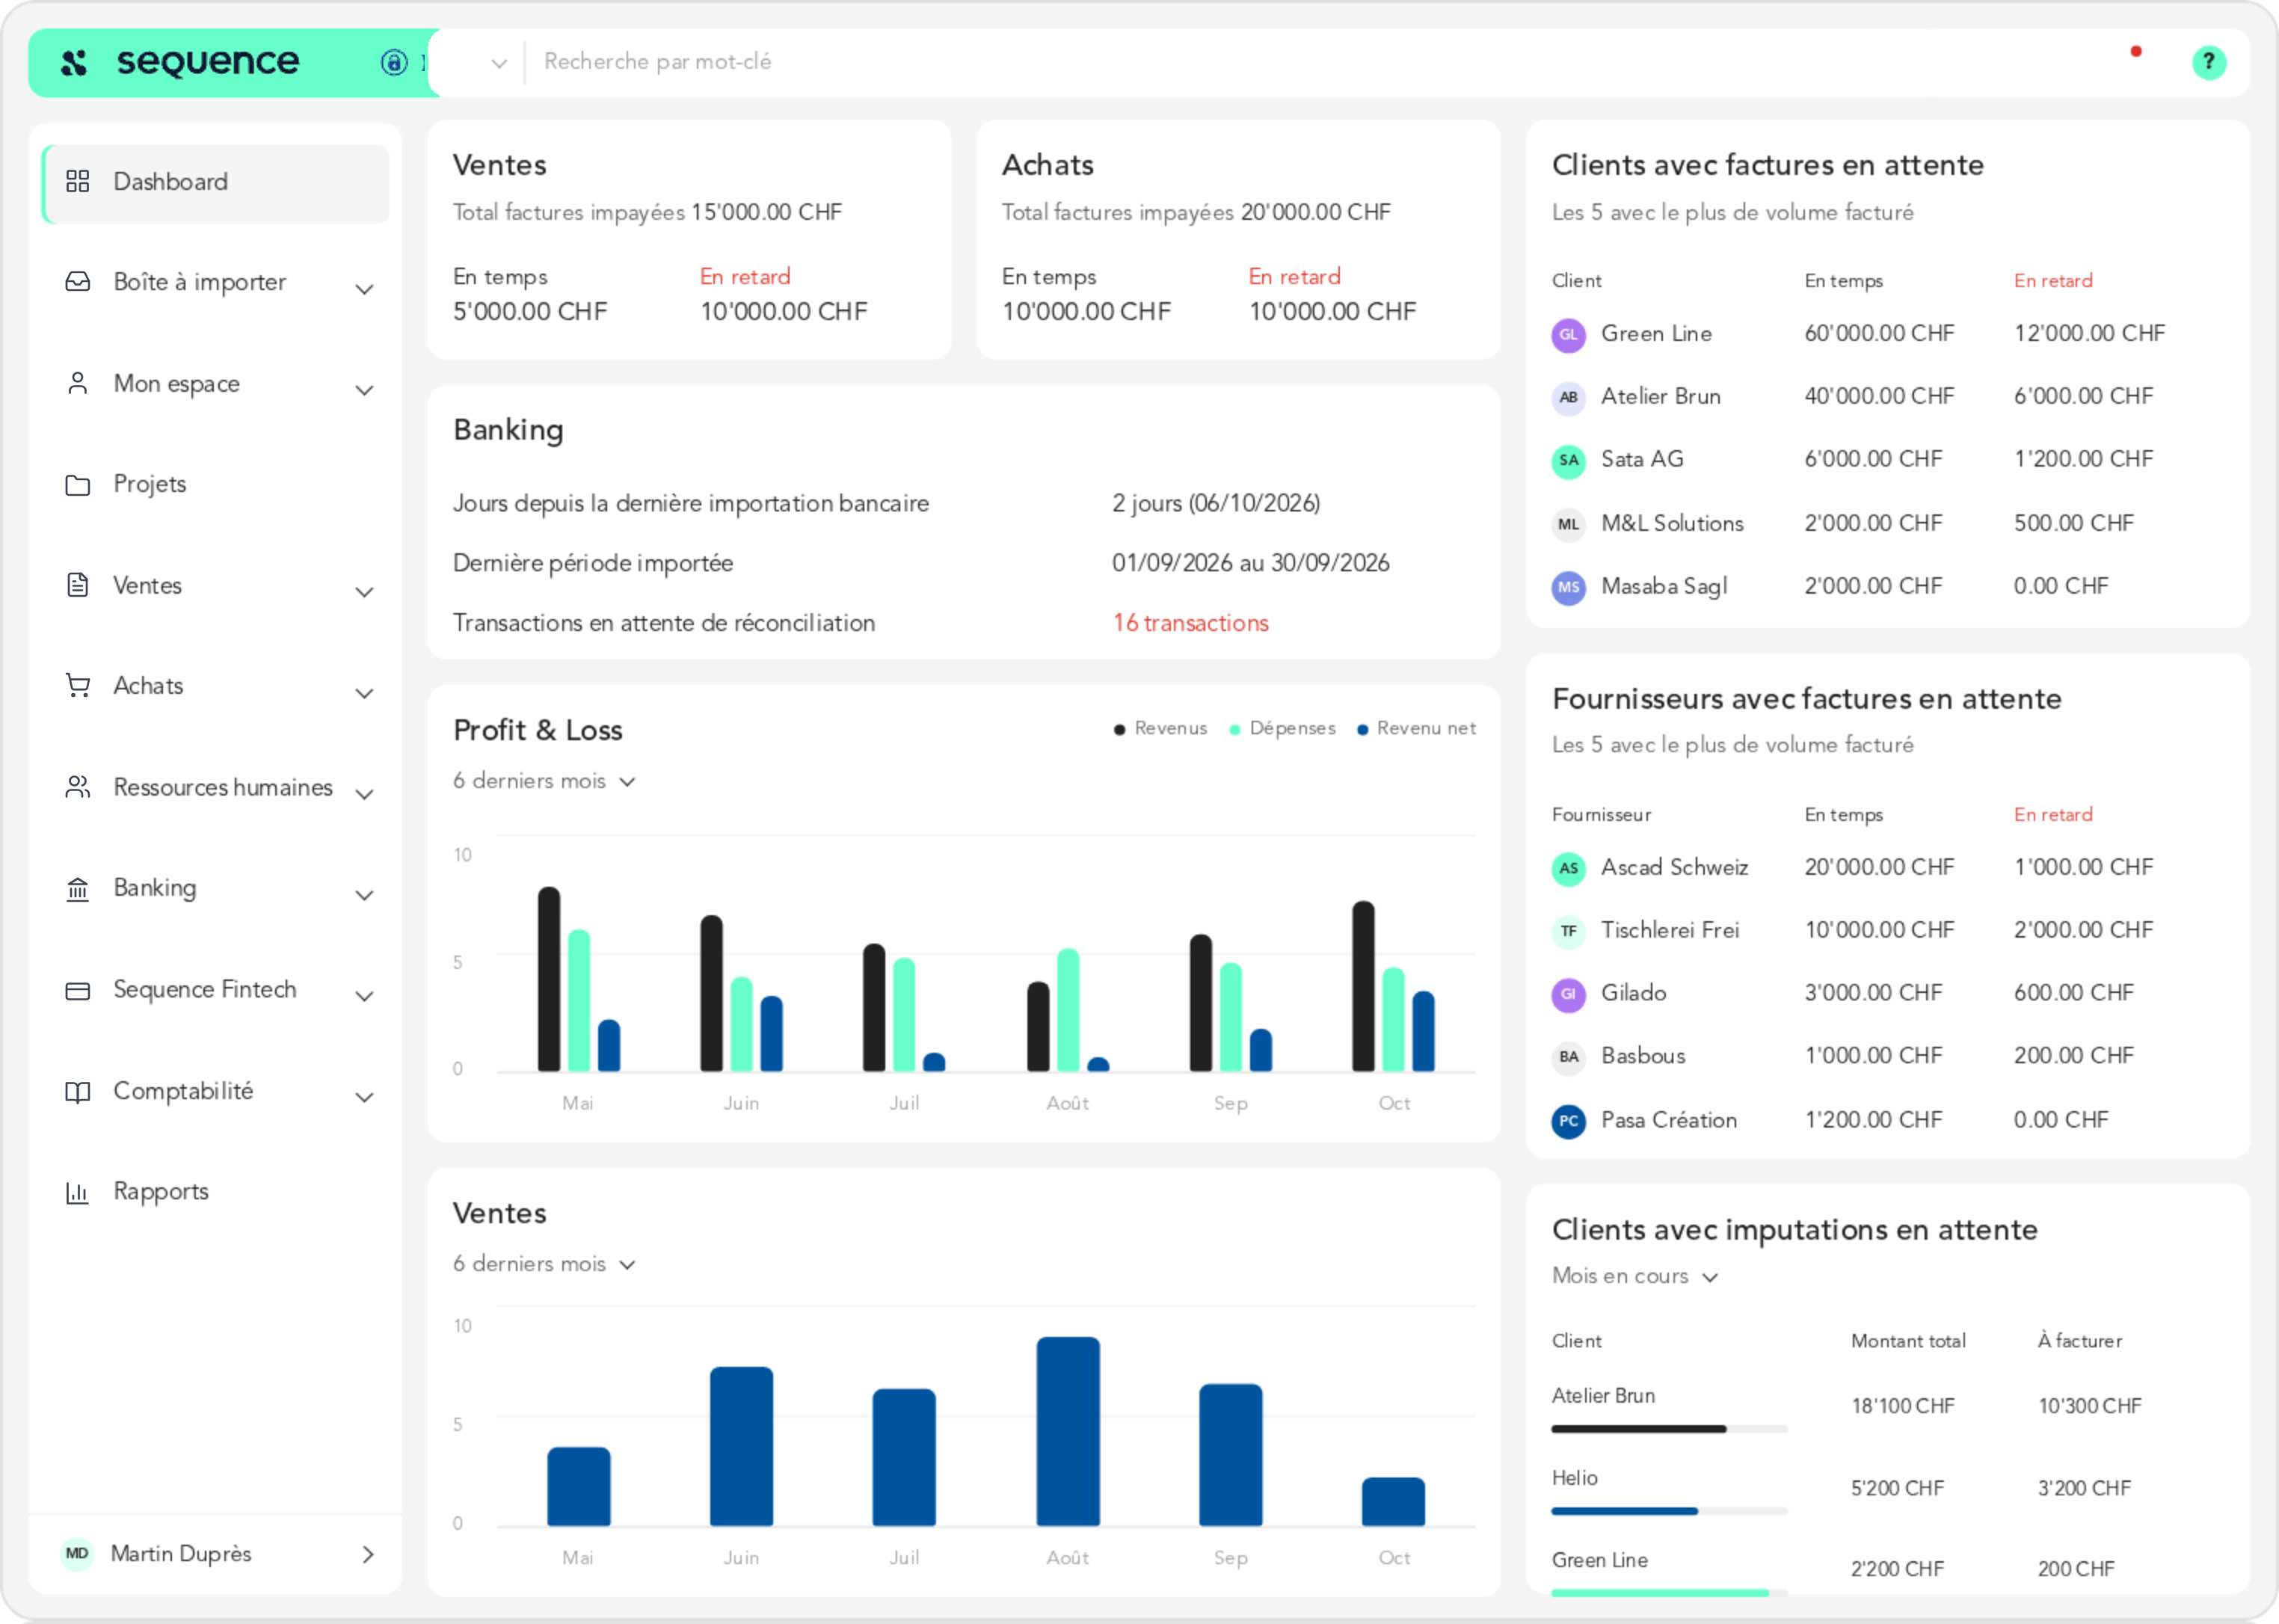Image resolution: width=2279 pixels, height=1624 pixels.
Task: Expand the Boîte à importer submenu chevron
Action: coord(365,289)
